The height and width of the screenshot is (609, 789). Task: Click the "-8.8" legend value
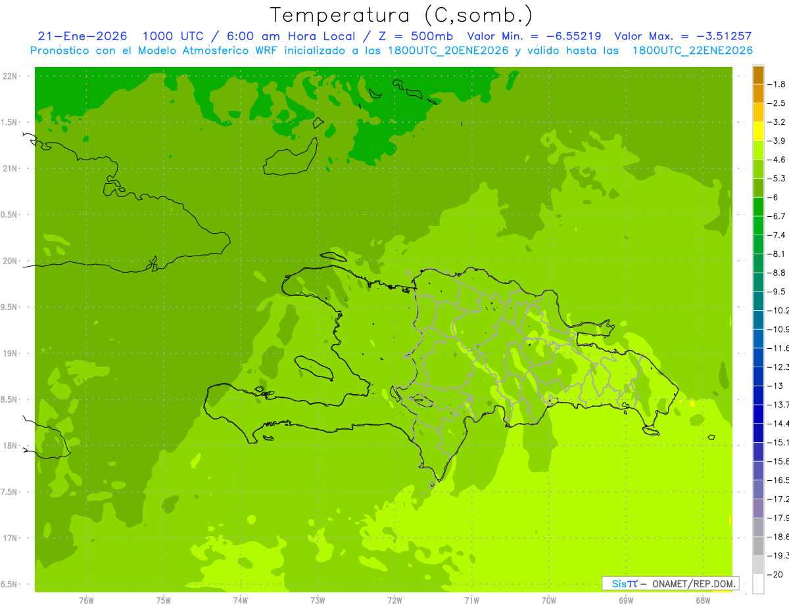pos(777,273)
